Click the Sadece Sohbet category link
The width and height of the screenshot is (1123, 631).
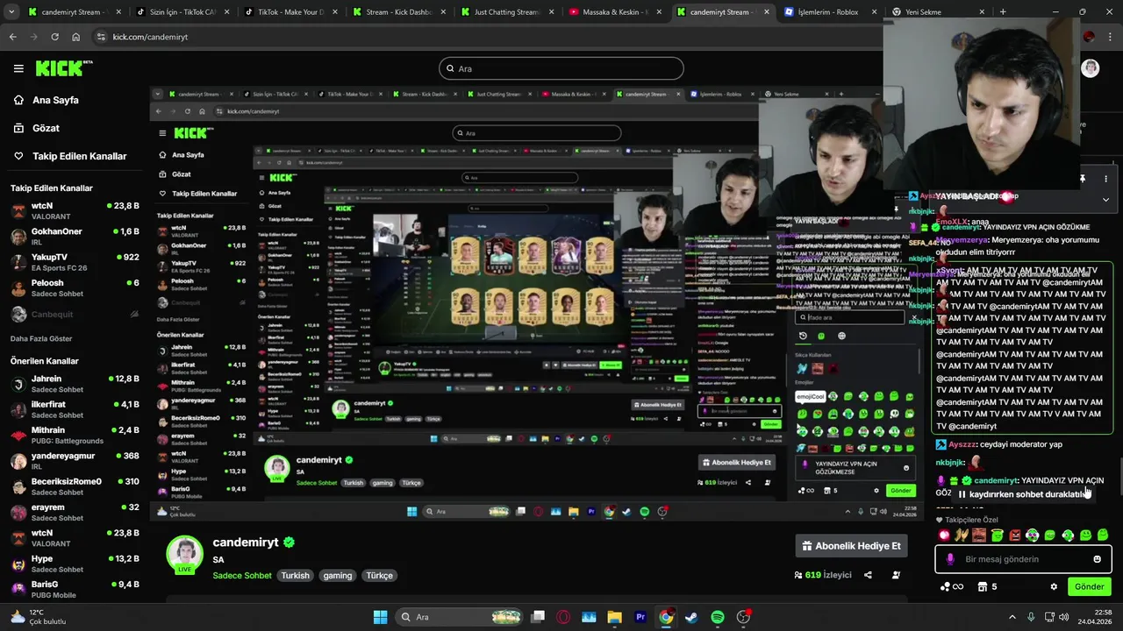click(x=242, y=576)
